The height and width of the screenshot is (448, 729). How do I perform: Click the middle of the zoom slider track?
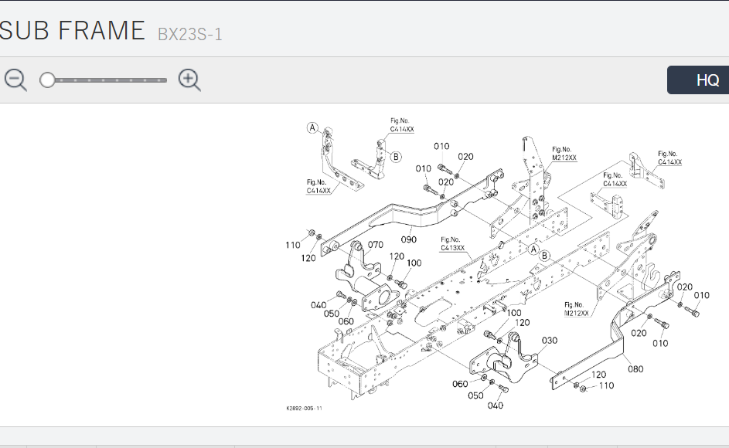pos(104,80)
